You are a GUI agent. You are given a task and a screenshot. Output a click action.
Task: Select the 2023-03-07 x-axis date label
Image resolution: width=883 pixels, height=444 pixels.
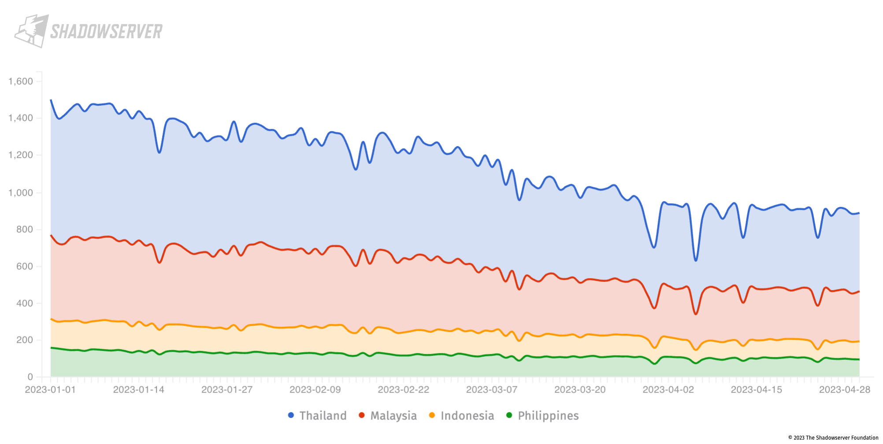[492, 390]
